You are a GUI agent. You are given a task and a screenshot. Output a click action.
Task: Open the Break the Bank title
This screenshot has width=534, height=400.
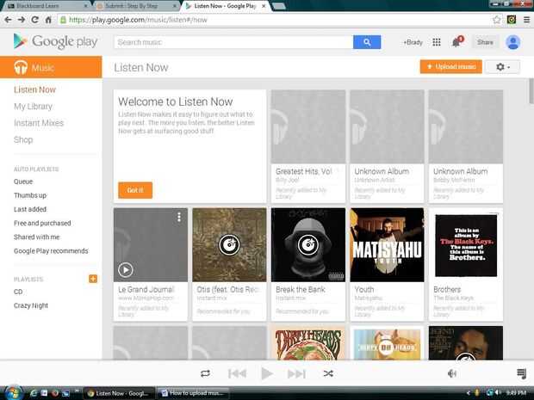pyautogui.click(x=301, y=289)
